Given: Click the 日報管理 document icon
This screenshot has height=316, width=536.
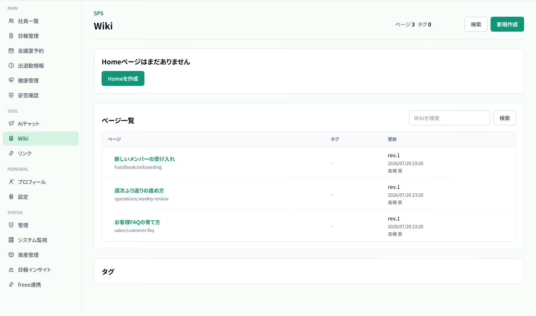Looking at the screenshot, I should coord(11,36).
